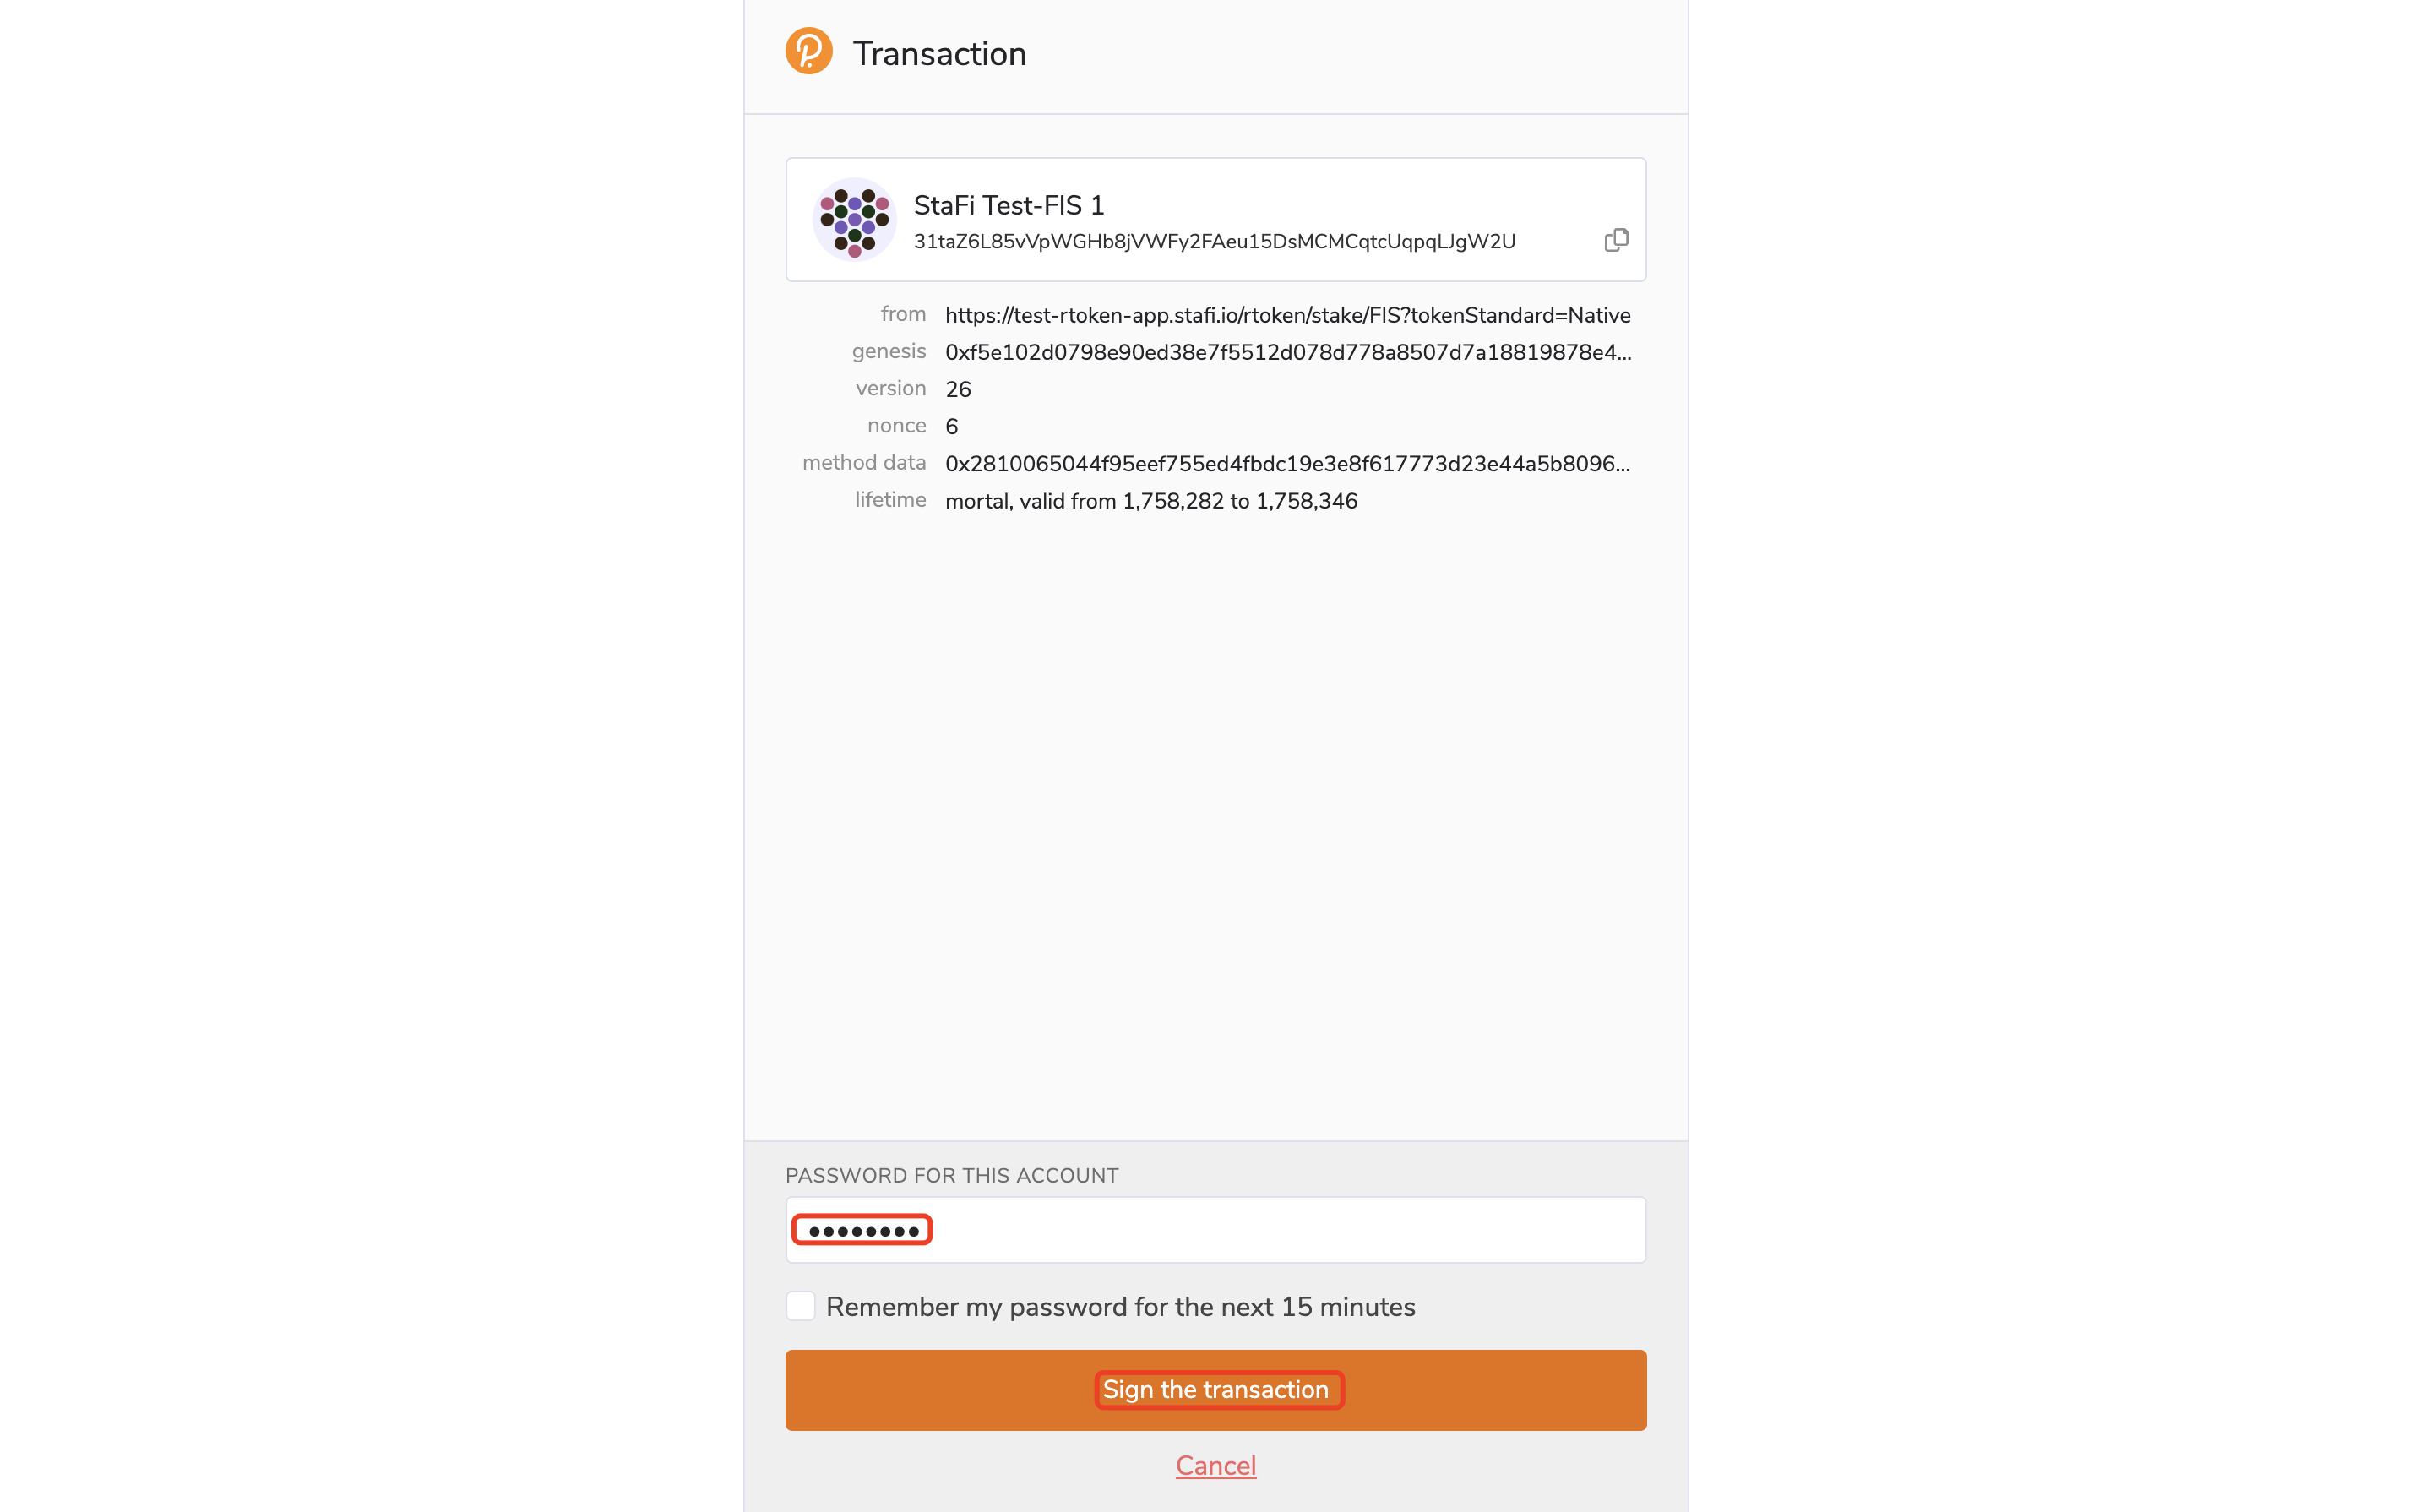Click the test-rtoken-app.stafi.io source URL
This screenshot has width=2431, height=1512.
point(1287,316)
